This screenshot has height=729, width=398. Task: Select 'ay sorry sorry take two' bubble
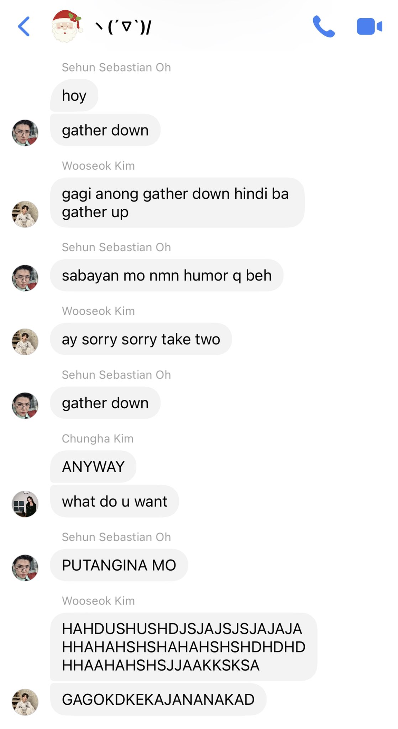pyautogui.click(x=141, y=339)
